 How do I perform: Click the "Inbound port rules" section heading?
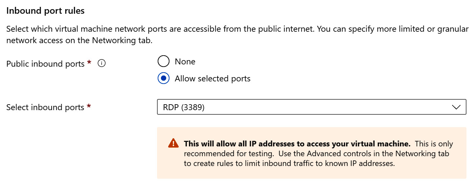pyautogui.click(x=45, y=11)
